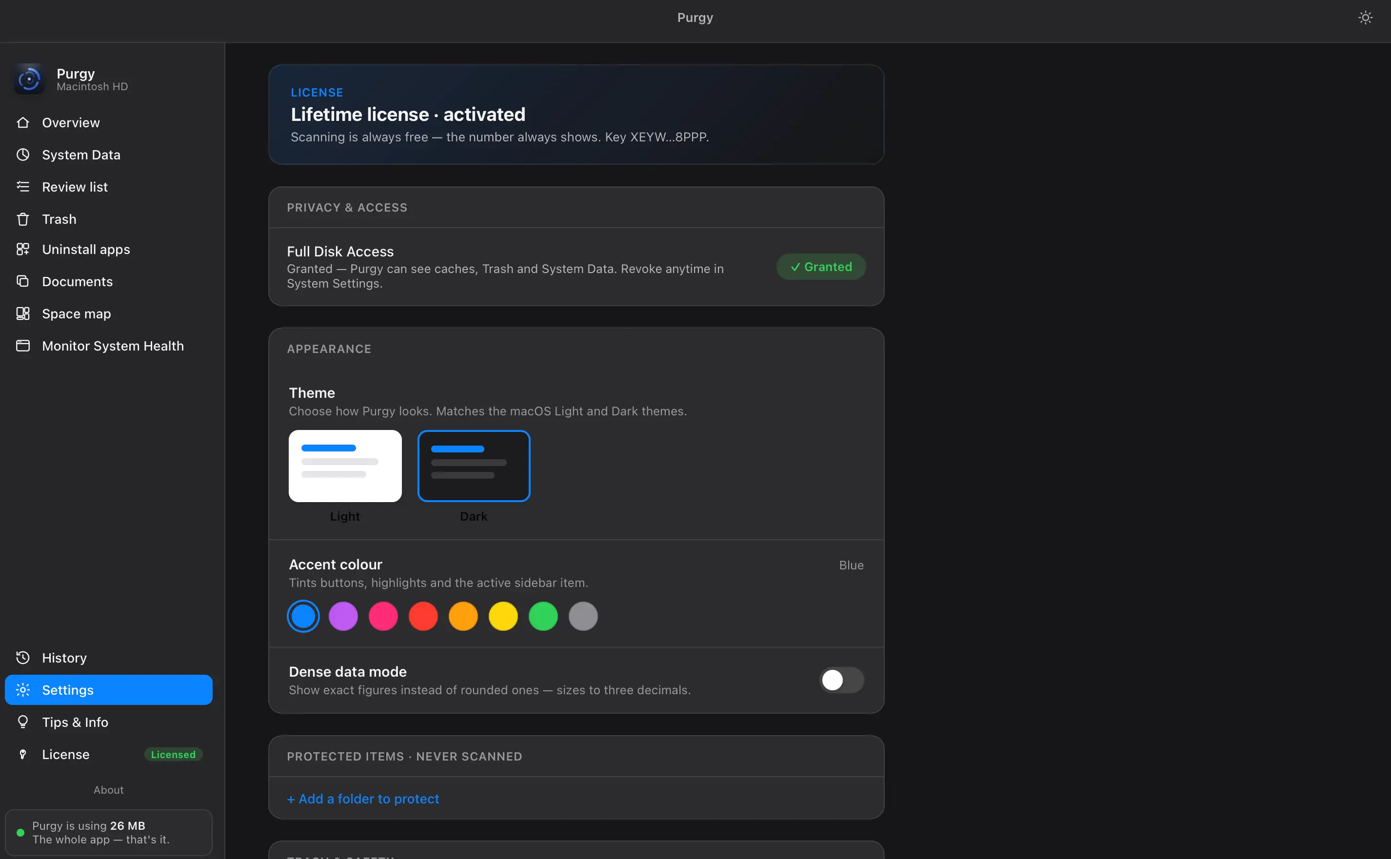
Task: Click the Space map treemap icon
Action: pyautogui.click(x=23, y=313)
